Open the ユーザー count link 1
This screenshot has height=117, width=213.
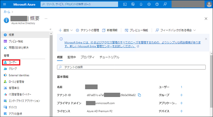click(x=181, y=87)
